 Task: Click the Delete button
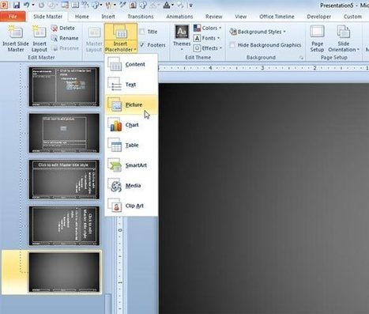click(x=63, y=28)
